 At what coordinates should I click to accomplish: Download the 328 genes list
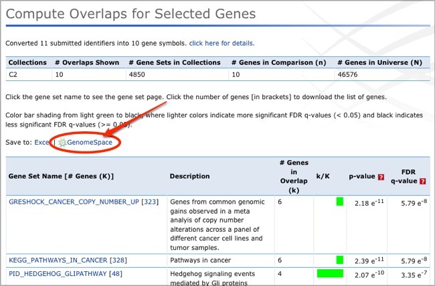(x=117, y=260)
